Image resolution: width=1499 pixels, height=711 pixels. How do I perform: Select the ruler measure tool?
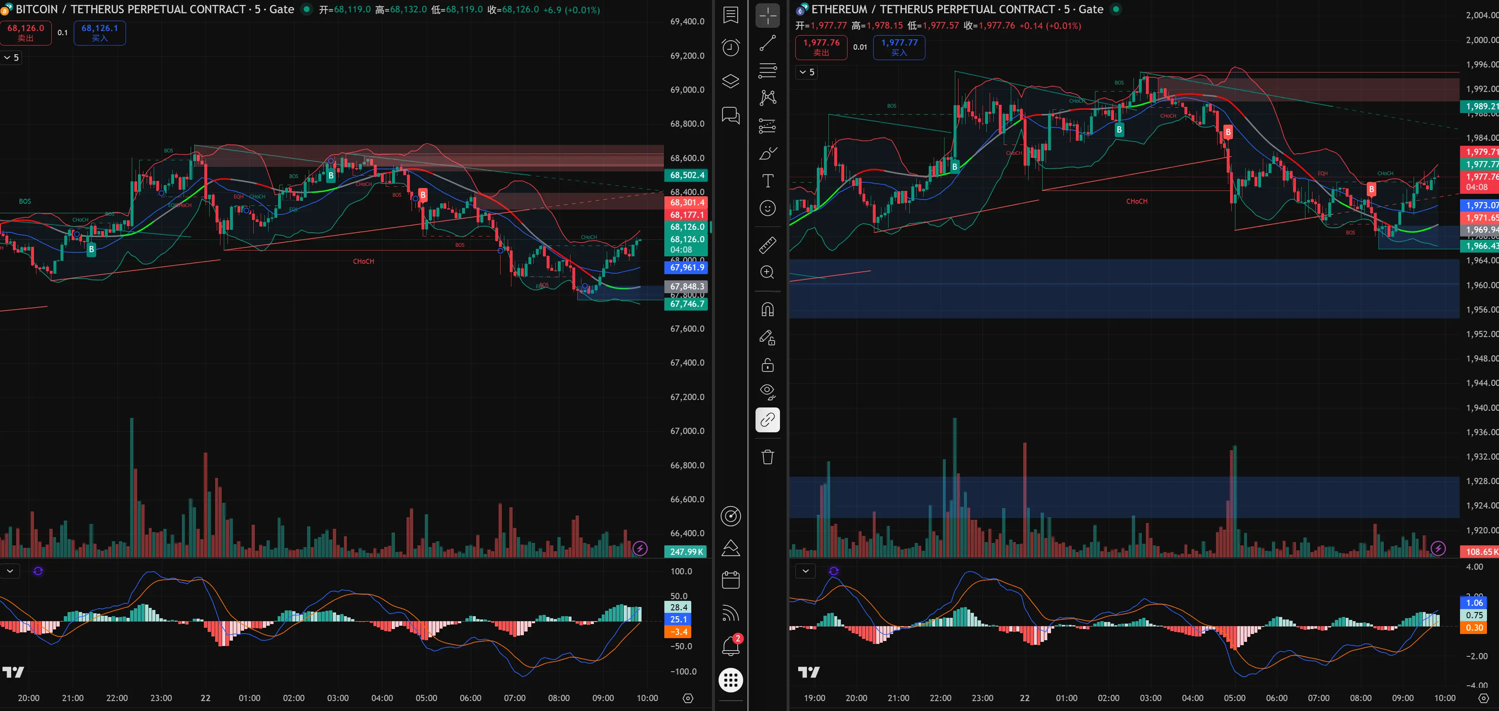(x=768, y=245)
